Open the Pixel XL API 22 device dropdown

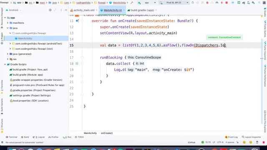(174, 3)
